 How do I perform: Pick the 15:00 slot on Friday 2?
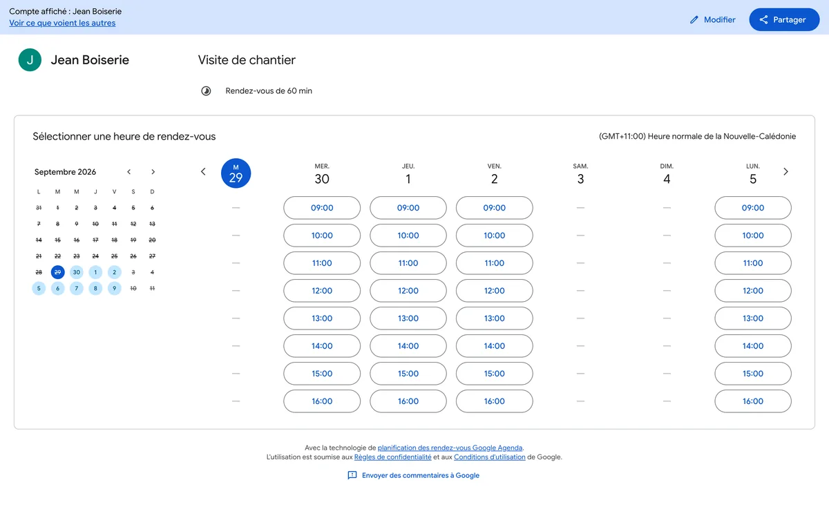(495, 374)
